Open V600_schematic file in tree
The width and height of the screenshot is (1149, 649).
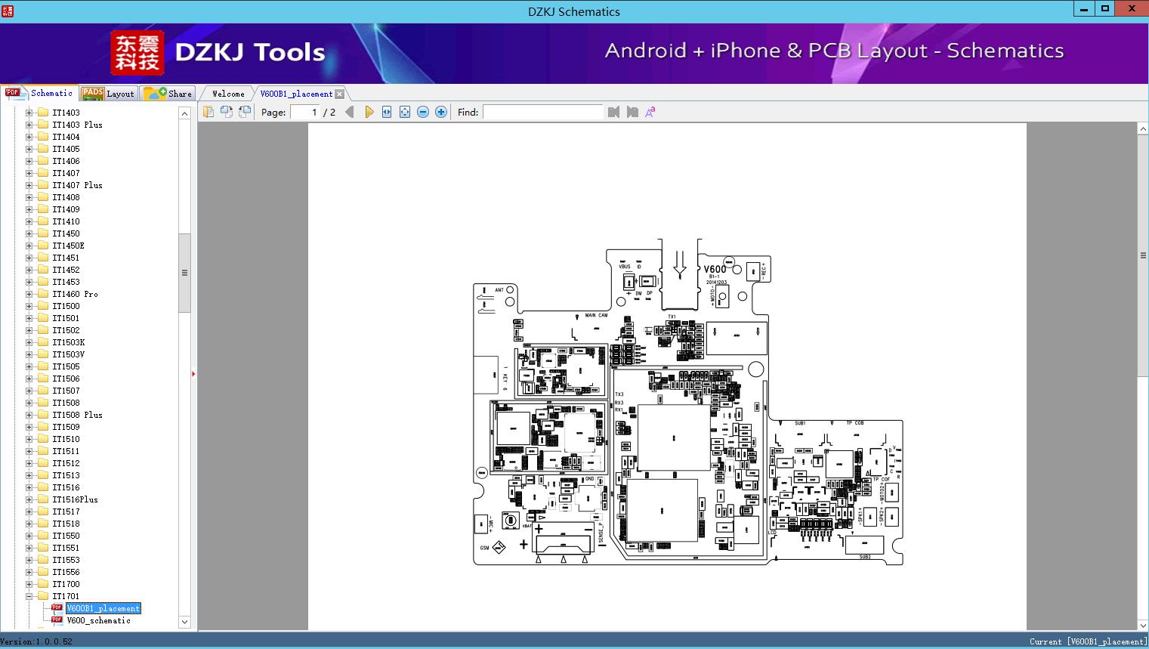(x=98, y=620)
